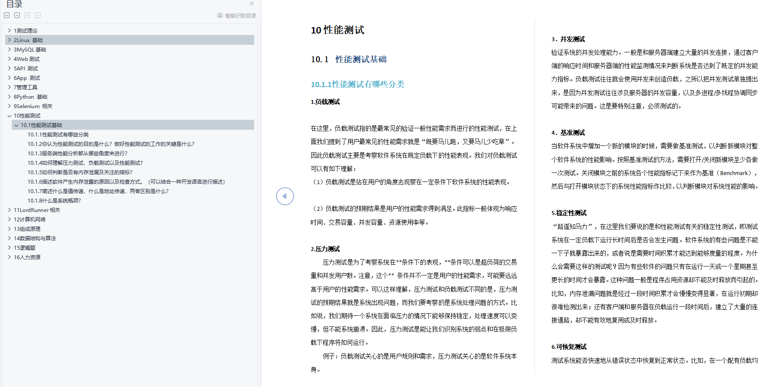Viewport: 770px width, 387px height.
Task: Go to previous page with the round arrow
Action: pos(285,196)
